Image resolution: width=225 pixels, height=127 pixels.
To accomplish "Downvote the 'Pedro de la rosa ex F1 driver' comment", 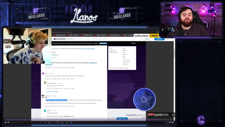I will pos(51,89).
